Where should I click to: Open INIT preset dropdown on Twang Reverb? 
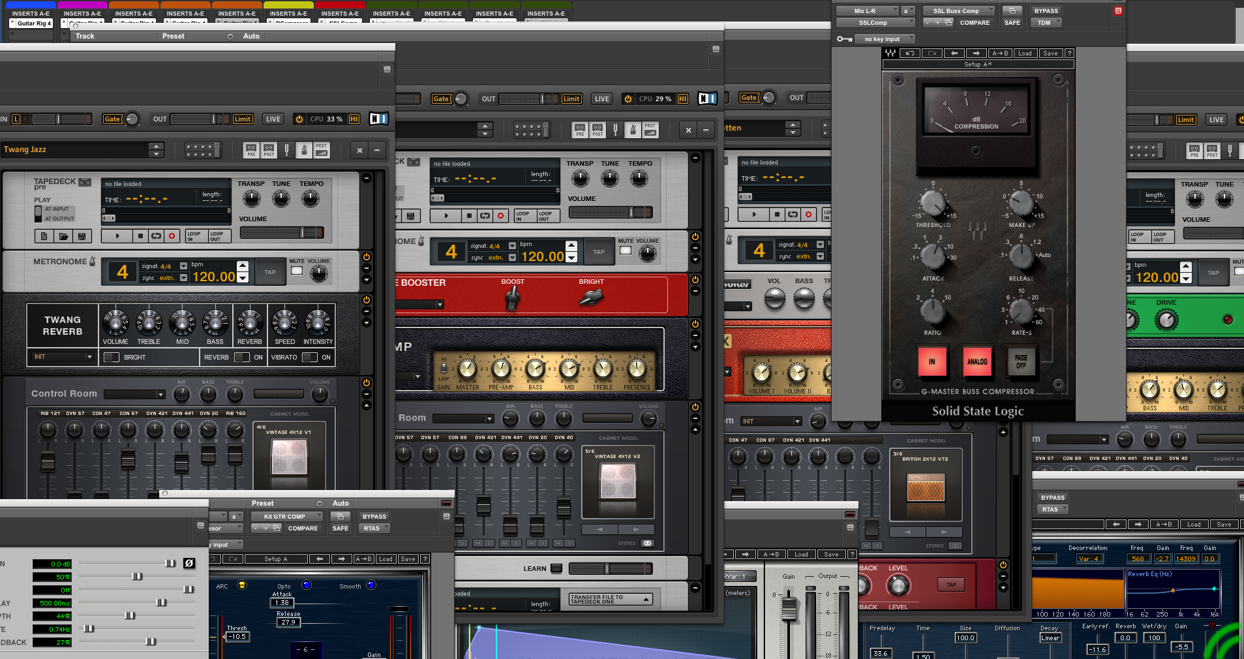click(x=62, y=357)
